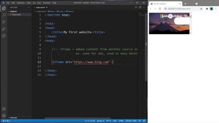This screenshot has width=219, height=123.
Task: Bookmark this page with the star icon
Action: coord(201,9)
